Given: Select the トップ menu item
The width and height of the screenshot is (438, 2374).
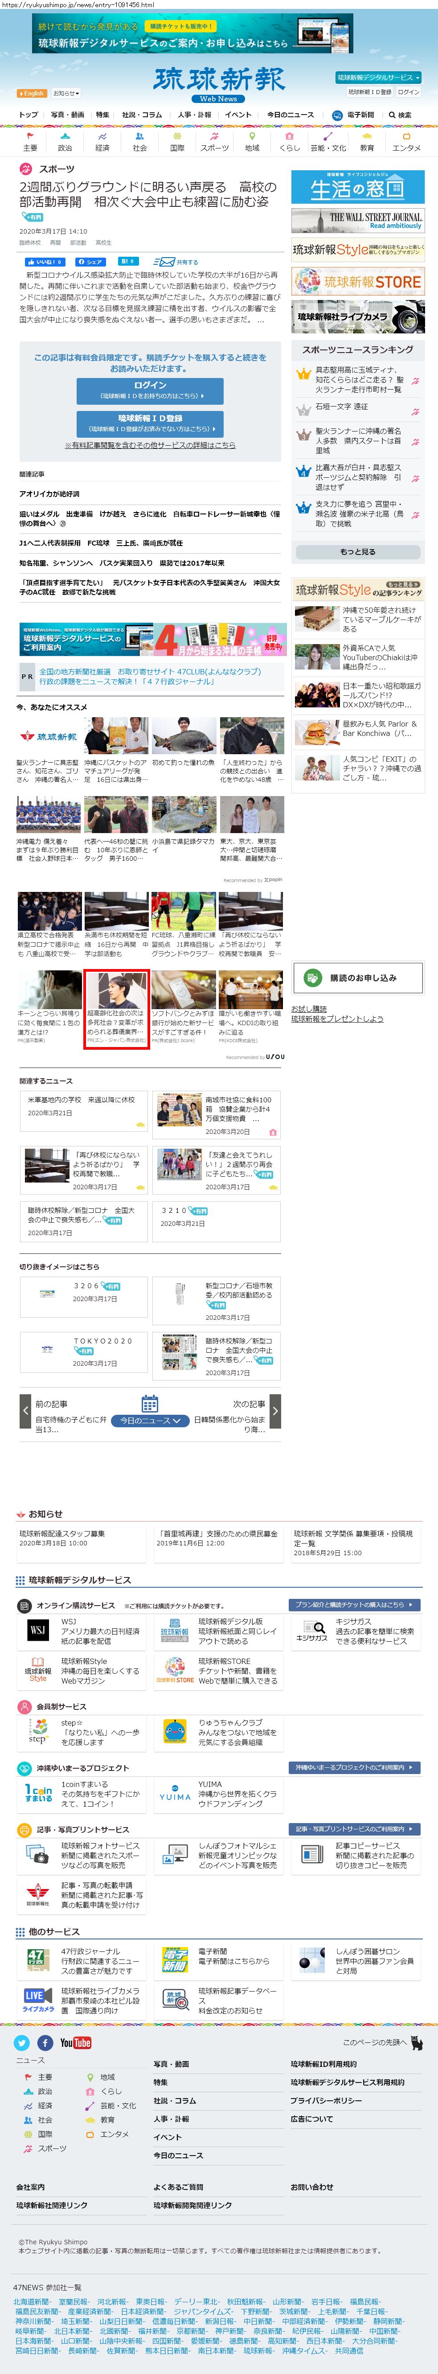Looking at the screenshot, I should pyautogui.click(x=29, y=115).
